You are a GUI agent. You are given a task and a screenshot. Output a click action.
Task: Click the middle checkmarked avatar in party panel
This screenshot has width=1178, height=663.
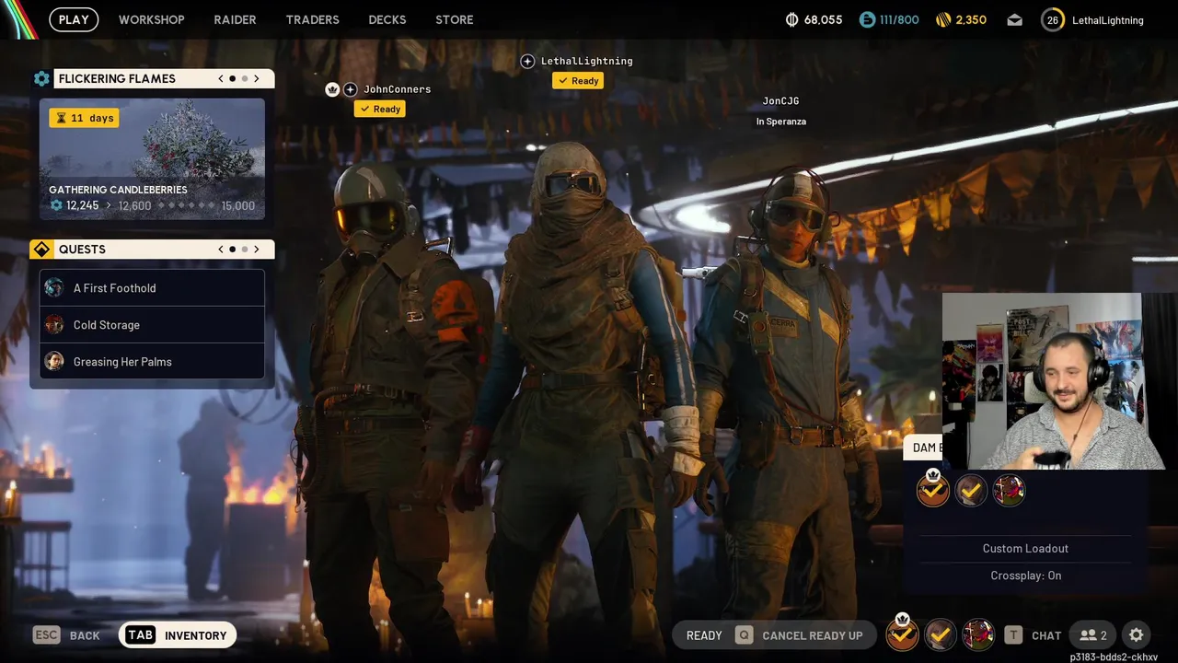[971, 491]
